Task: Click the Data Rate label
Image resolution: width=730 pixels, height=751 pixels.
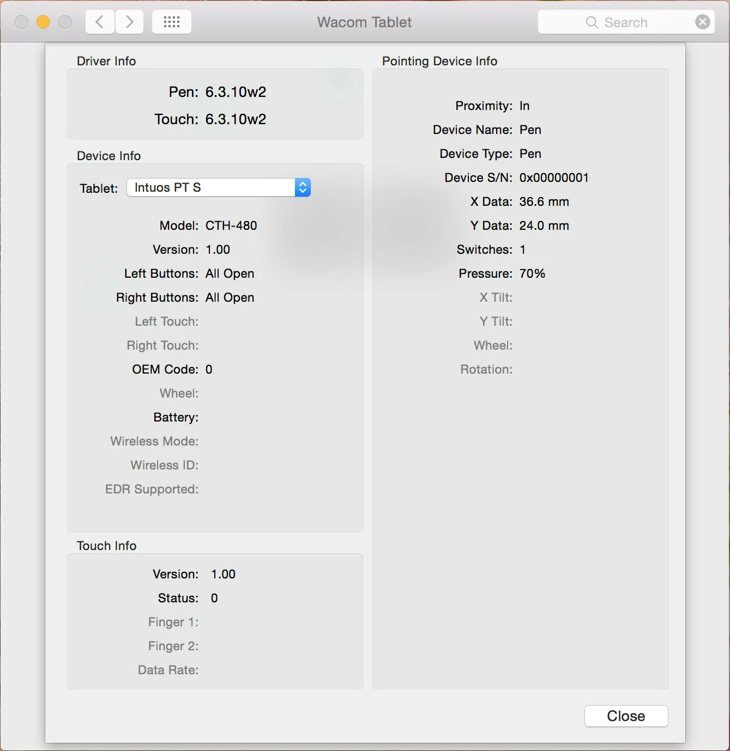Action: click(x=168, y=670)
